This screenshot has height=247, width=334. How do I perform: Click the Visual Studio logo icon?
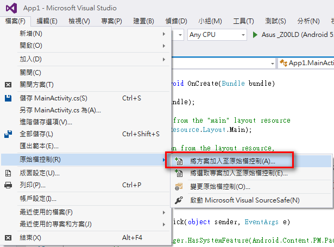tap(11, 8)
